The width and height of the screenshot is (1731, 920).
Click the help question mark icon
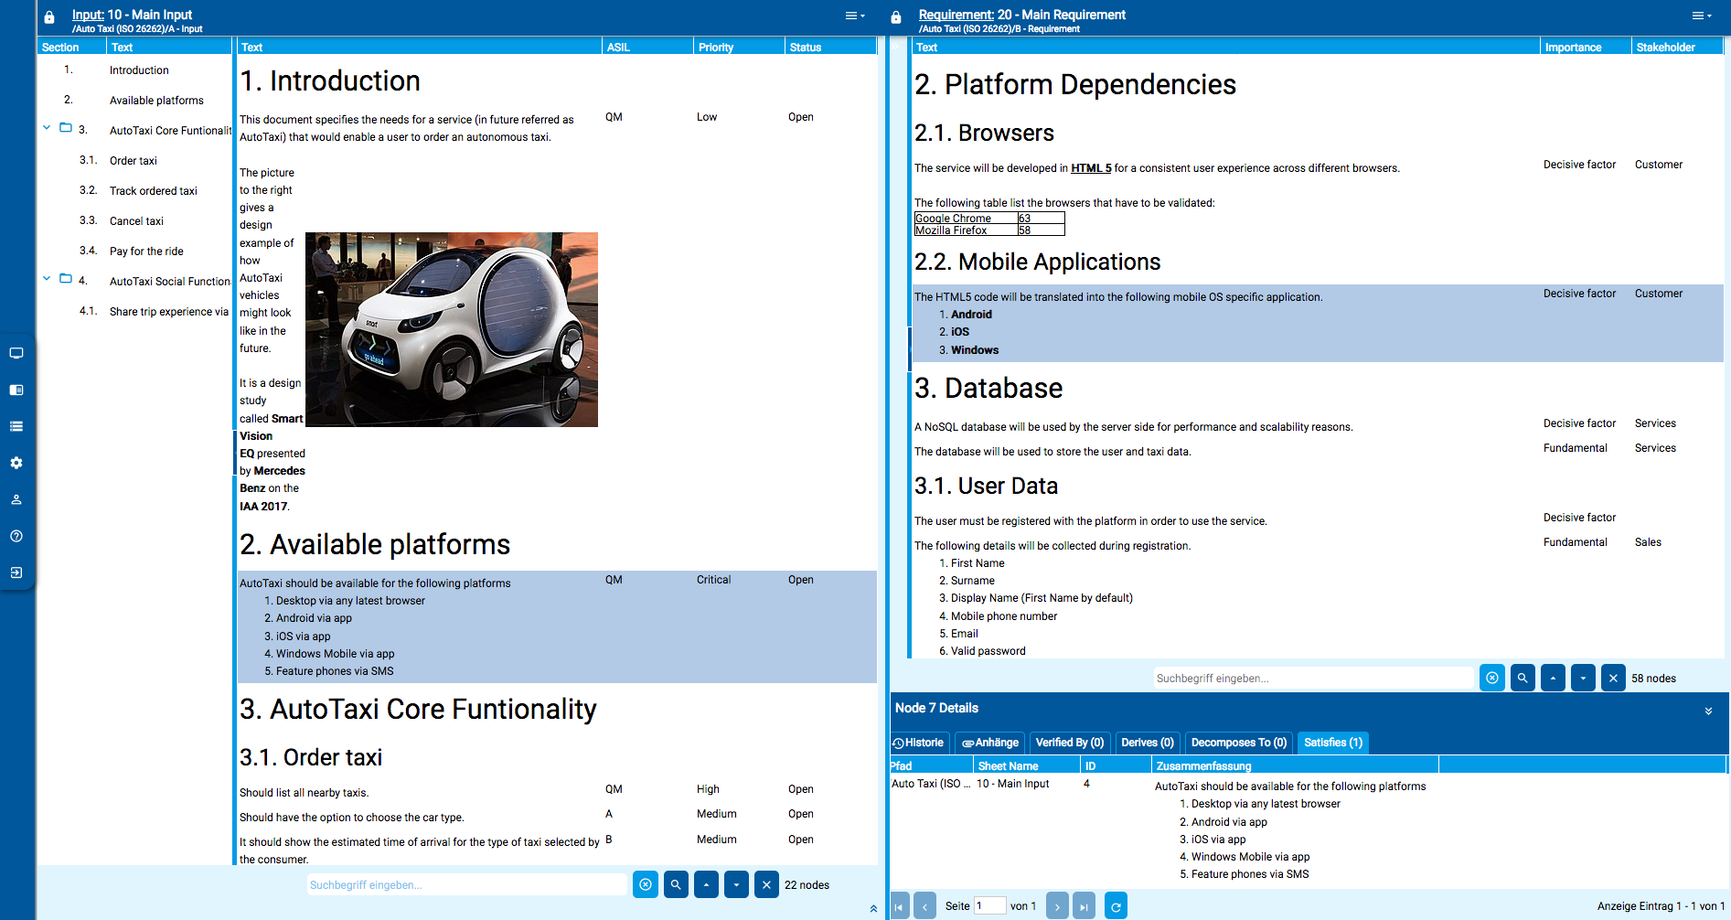click(16, 536)
